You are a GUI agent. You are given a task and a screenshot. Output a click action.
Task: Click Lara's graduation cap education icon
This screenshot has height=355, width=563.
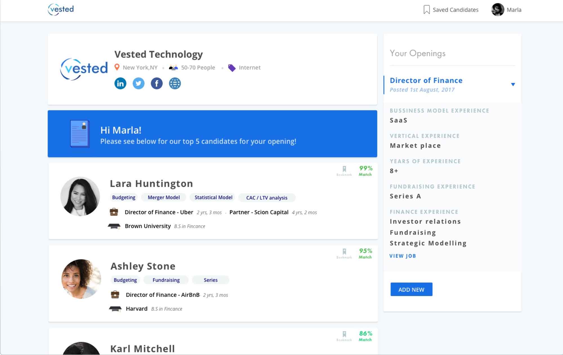pyautogui.click(x=114, y=226)
